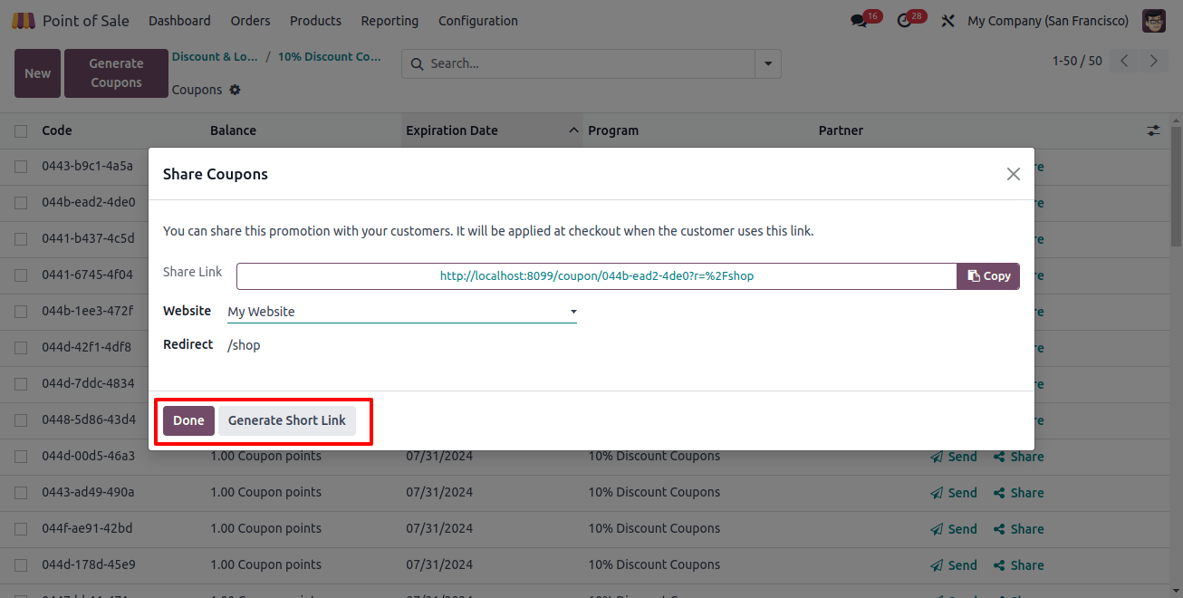This screenshot has width=1183, height=598.
Task: Share coupon 0443-ad49-490a
Action: (1019, 493)
